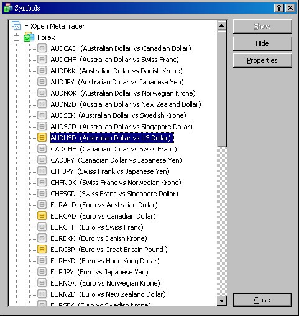Select the EURNZD symbol row
The width and height of the screenshot is (299, 316).
(108, 294)
